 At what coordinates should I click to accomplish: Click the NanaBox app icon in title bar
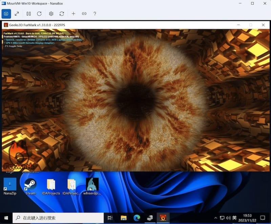click(4, 3)
